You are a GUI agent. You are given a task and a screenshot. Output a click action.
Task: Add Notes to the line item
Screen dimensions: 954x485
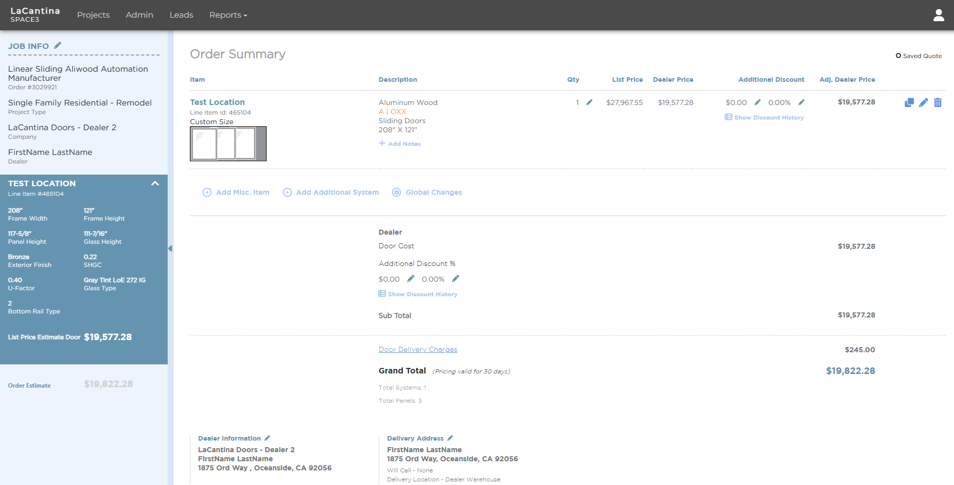point(399,144)
